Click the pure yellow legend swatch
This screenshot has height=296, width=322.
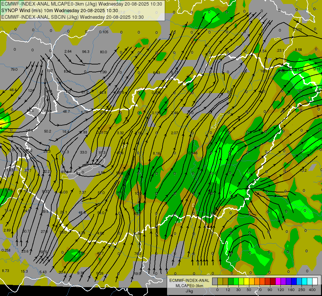tap(246, 281)
